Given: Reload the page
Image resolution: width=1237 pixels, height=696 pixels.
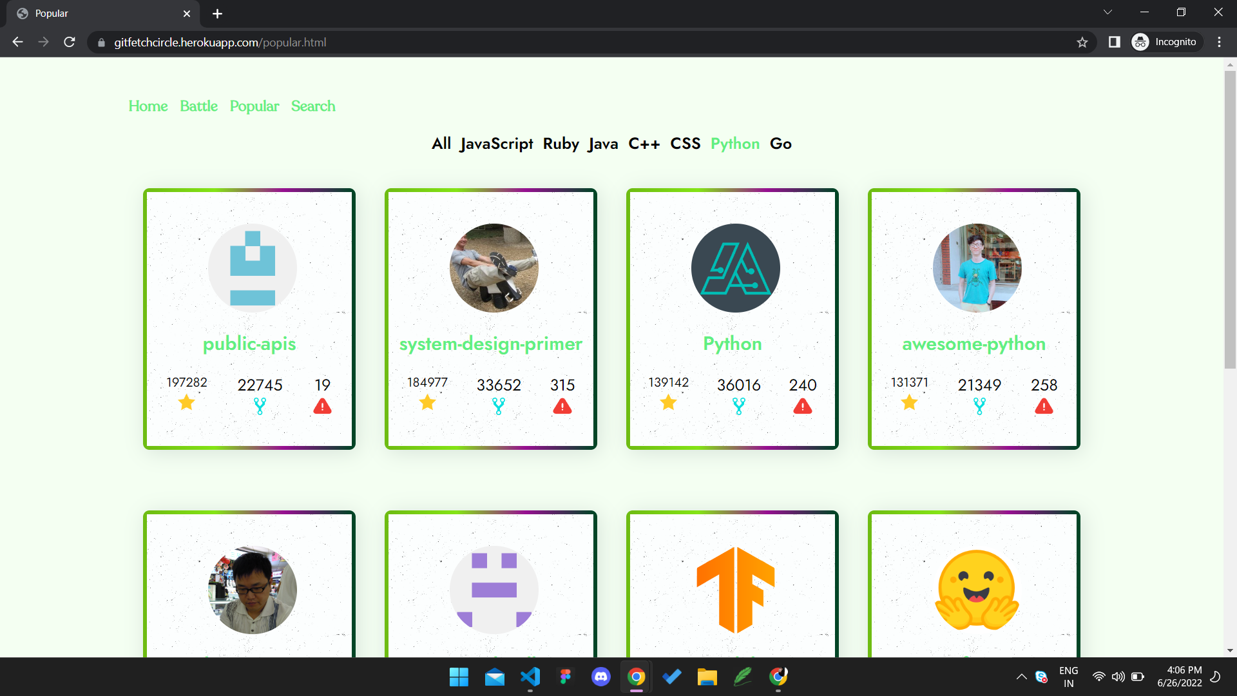Looking at the screenshot, I should click(70, 43).
